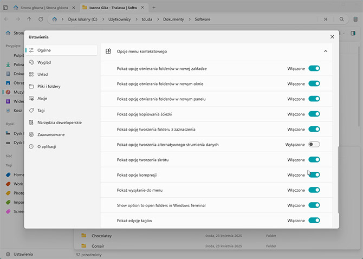The width and height of the screenshot is (363, 259).
Task: Click the Pliki i foldery folder icon
Action: coord(31,86)
